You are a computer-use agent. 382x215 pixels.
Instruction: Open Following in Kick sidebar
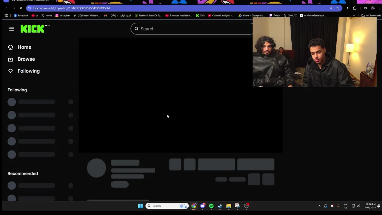24,71
